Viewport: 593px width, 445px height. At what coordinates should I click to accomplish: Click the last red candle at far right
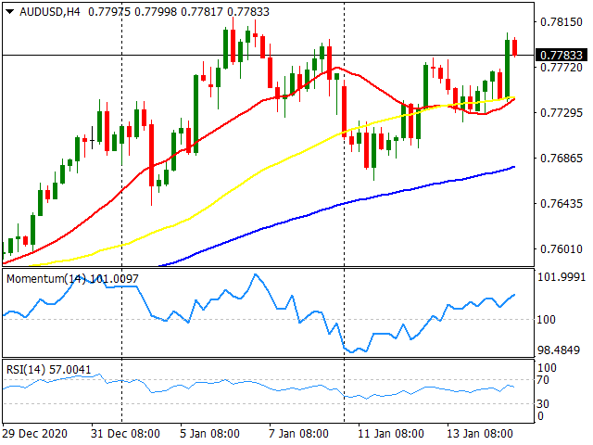515,47
